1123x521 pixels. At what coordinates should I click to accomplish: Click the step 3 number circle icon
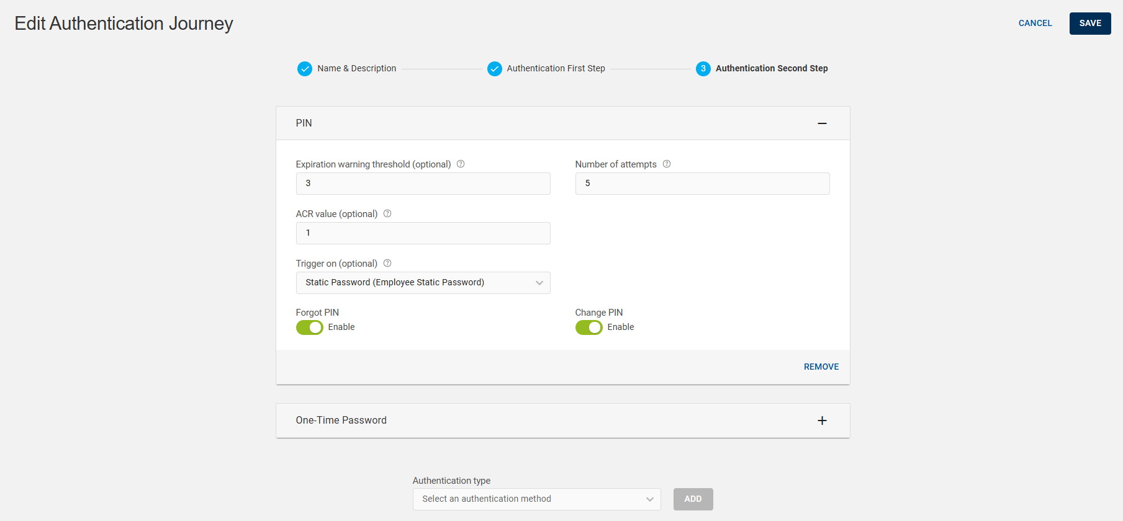703,69
